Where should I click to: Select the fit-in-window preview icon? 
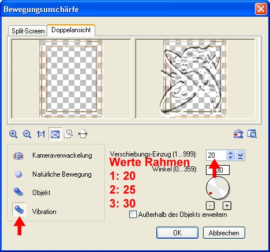55,134
